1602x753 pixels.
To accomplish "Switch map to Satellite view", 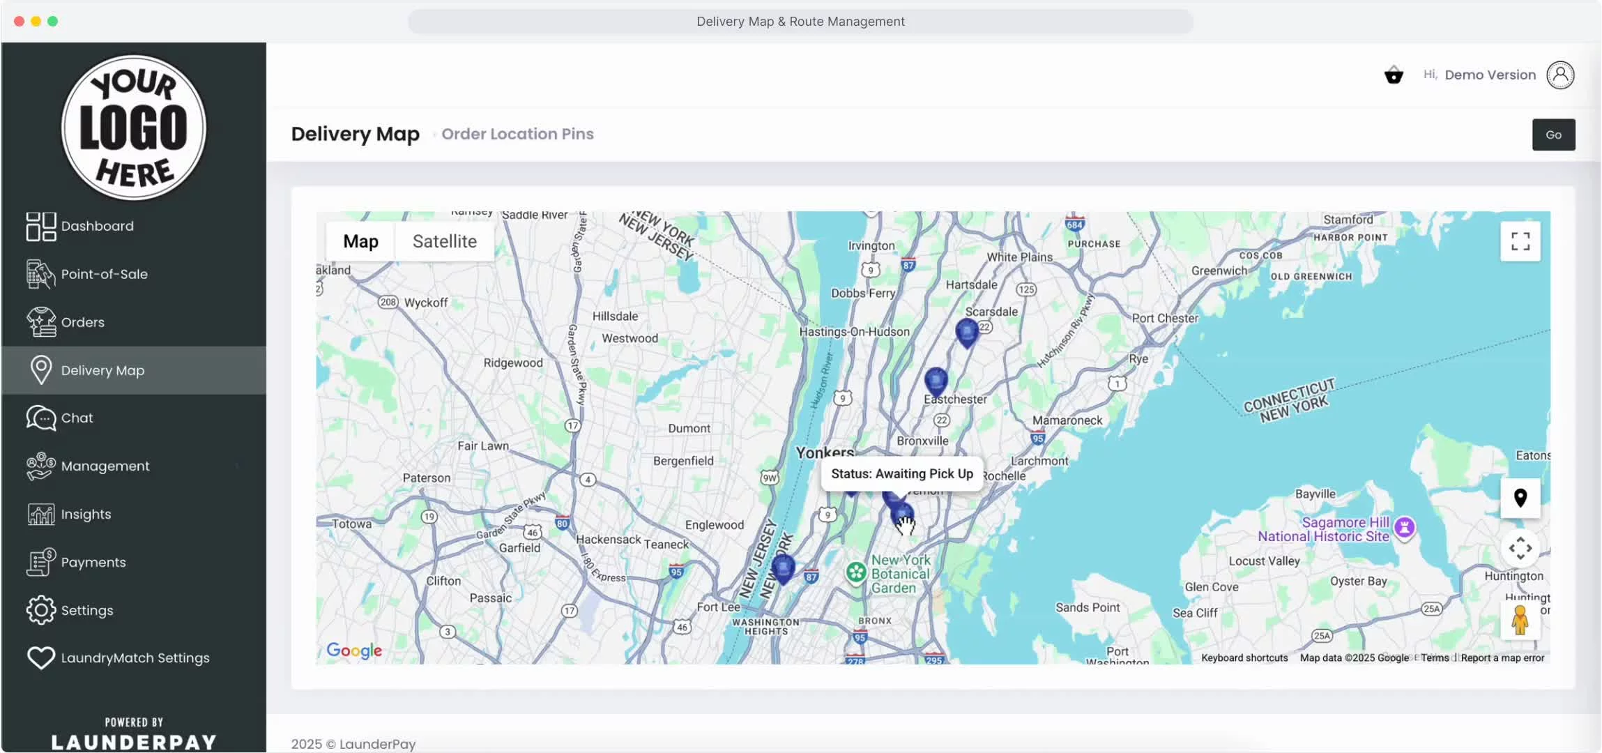I will click(x=444, y=241).
